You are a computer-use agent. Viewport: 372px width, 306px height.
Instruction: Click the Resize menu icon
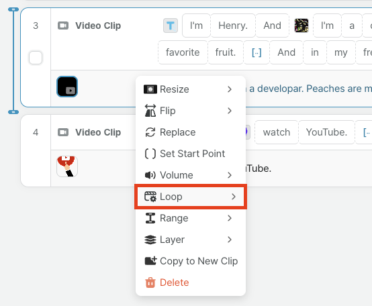[x=150, y=89]
